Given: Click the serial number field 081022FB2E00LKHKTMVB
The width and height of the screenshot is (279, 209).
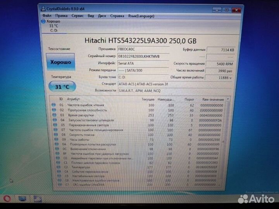Looking at the screenshot, I should coord(143,57).
